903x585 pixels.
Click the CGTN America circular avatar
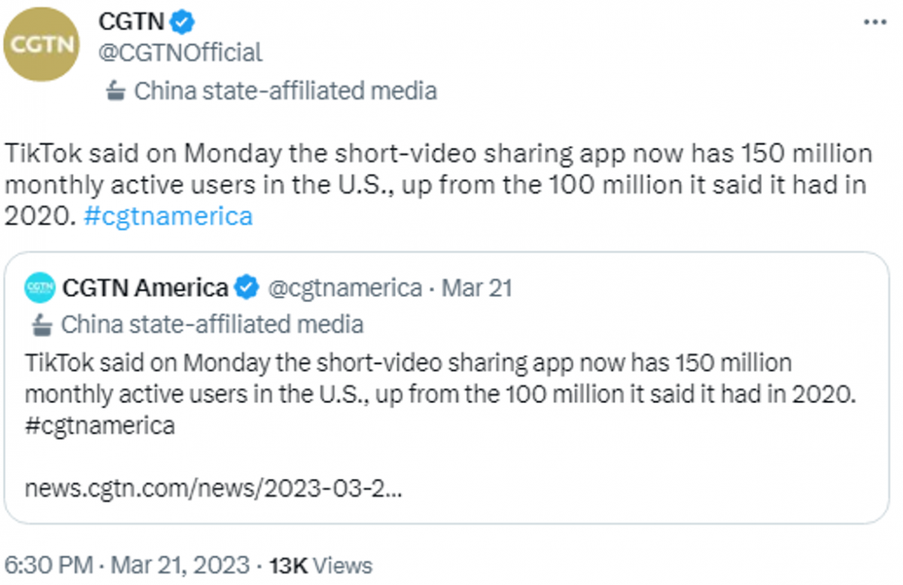38,286
